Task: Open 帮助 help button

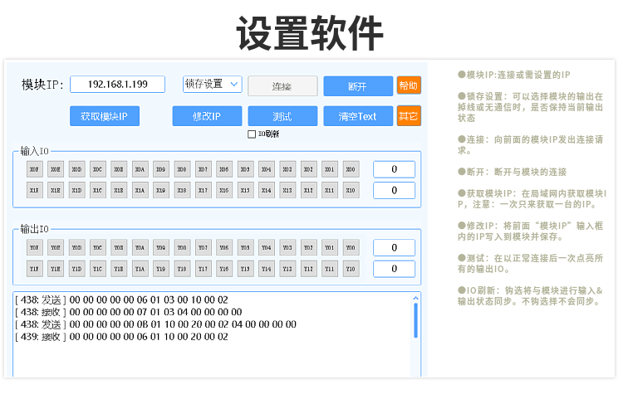Action: click(409, 85)
